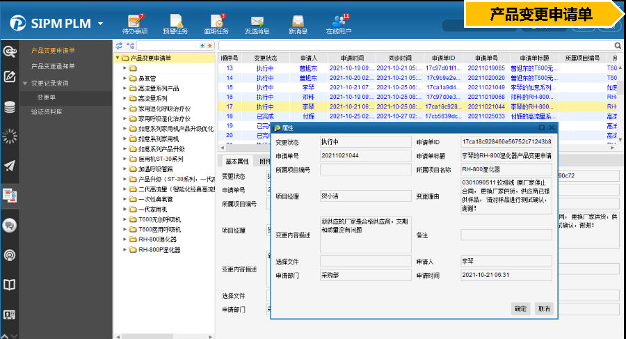626x339 pixels.
Task: Open the 逾期任务 overdue tasks icon
Action: point(216,21)
